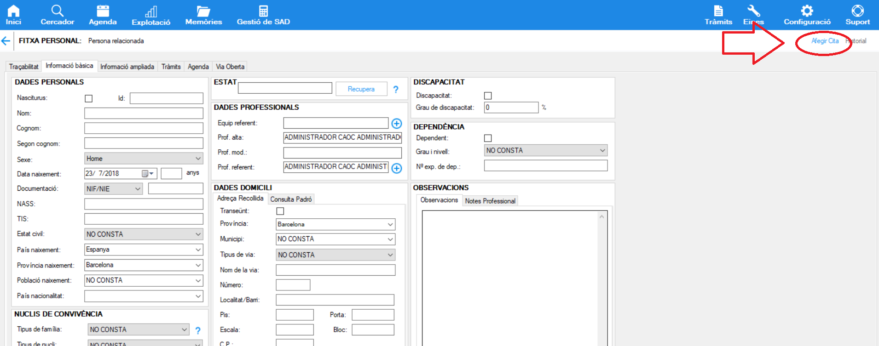Check the Discapacitat checkbox
Viewport: 879px width, 346px height.
488,96
